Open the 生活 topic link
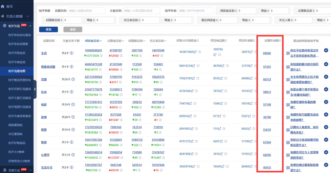331x173 pixels. [x=44, y=53]
